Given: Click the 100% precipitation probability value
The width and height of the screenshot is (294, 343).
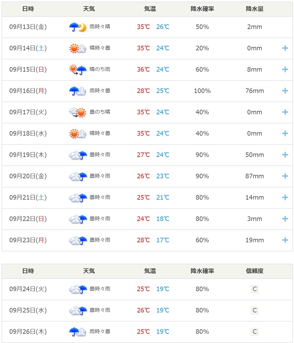Looking at the screenshot, I should click(x=202, y=91).
